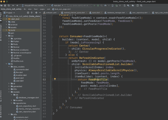Collapse the repositories folder
Viewport: 168px width, 120px height.
tap(11, 103)
